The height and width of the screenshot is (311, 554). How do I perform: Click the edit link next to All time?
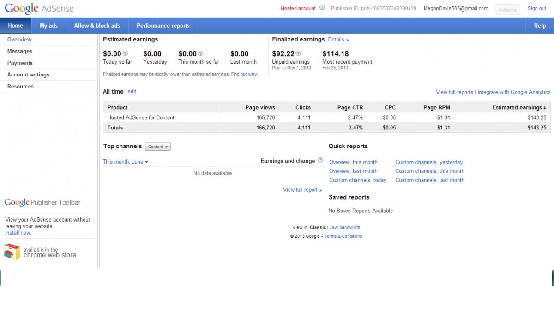coord(132,91)
